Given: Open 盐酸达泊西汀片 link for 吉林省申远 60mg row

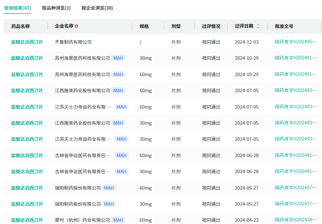Looking at the screenshot, I should (x=27, y=156).
